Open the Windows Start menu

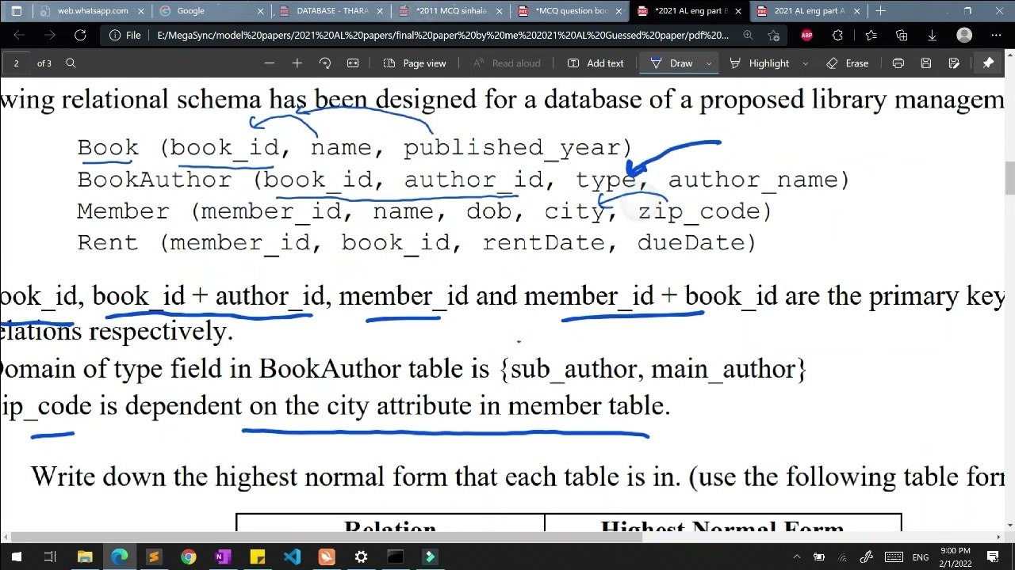(x=16, y=557)
